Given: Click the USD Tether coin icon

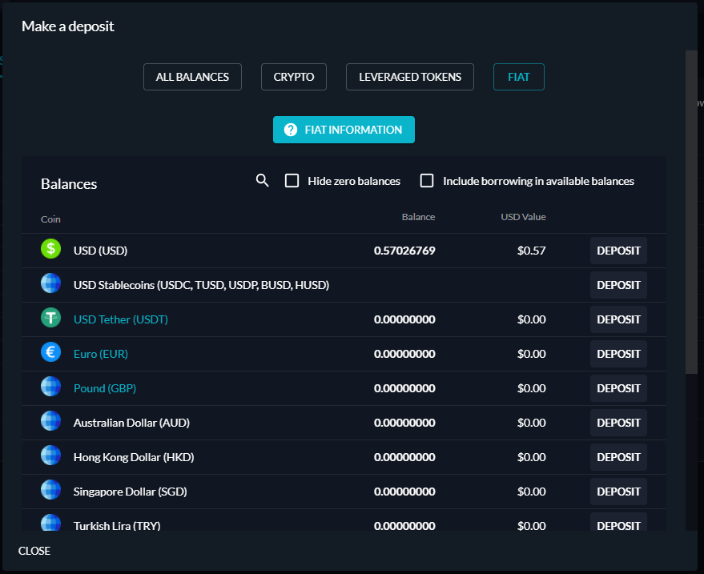Looking at the screenshot, I should (50, 318).
